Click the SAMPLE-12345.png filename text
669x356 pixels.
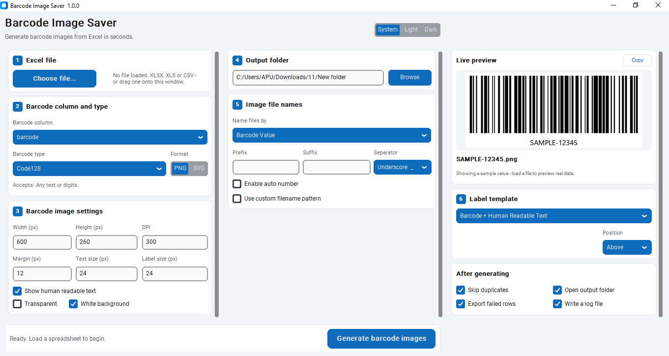click(x=487, y=159)
